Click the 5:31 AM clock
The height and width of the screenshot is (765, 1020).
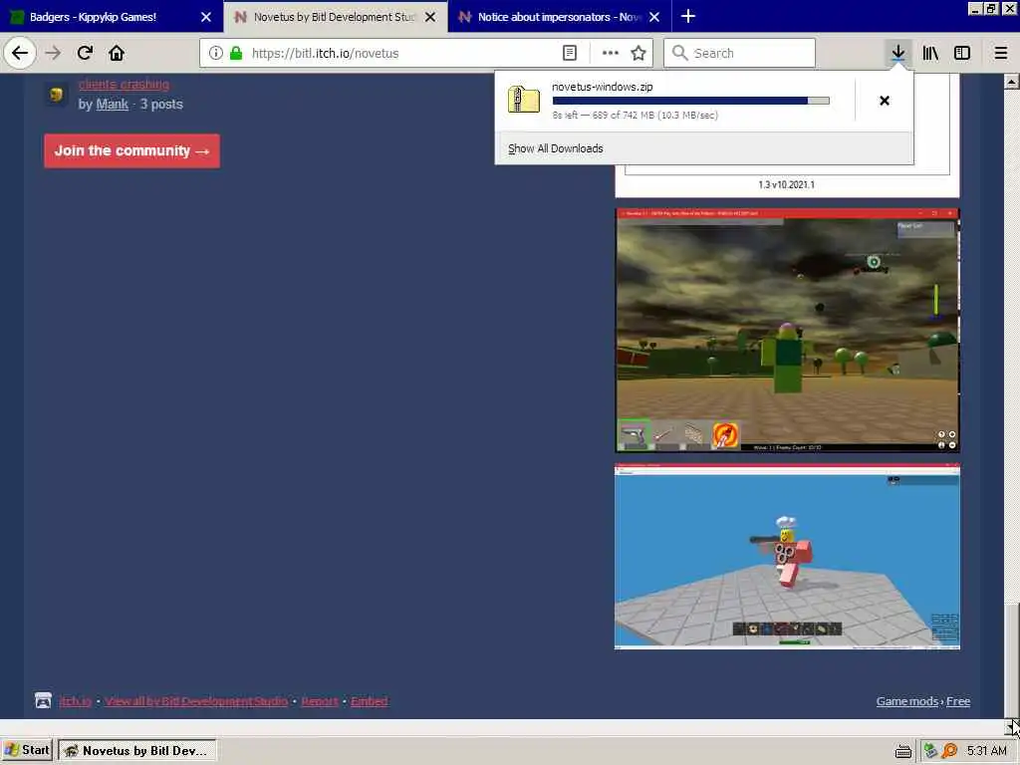coord(986,751)
